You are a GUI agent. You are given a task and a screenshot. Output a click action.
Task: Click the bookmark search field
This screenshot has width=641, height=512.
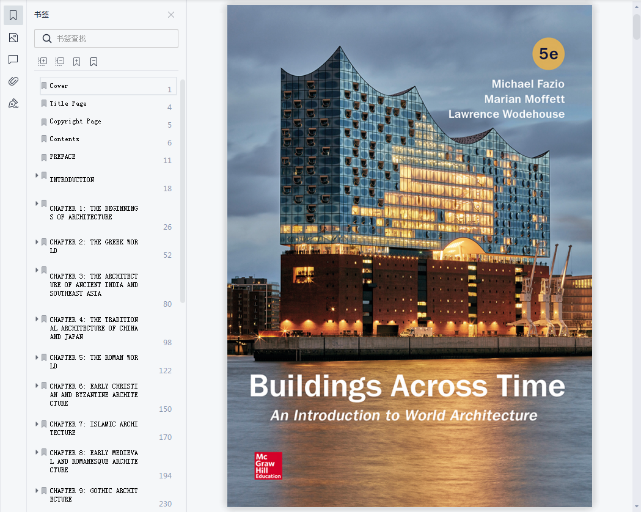coord(113,38)
